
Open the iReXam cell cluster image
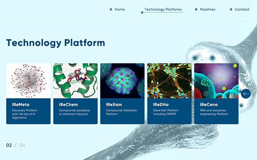(x=122, y=81)
